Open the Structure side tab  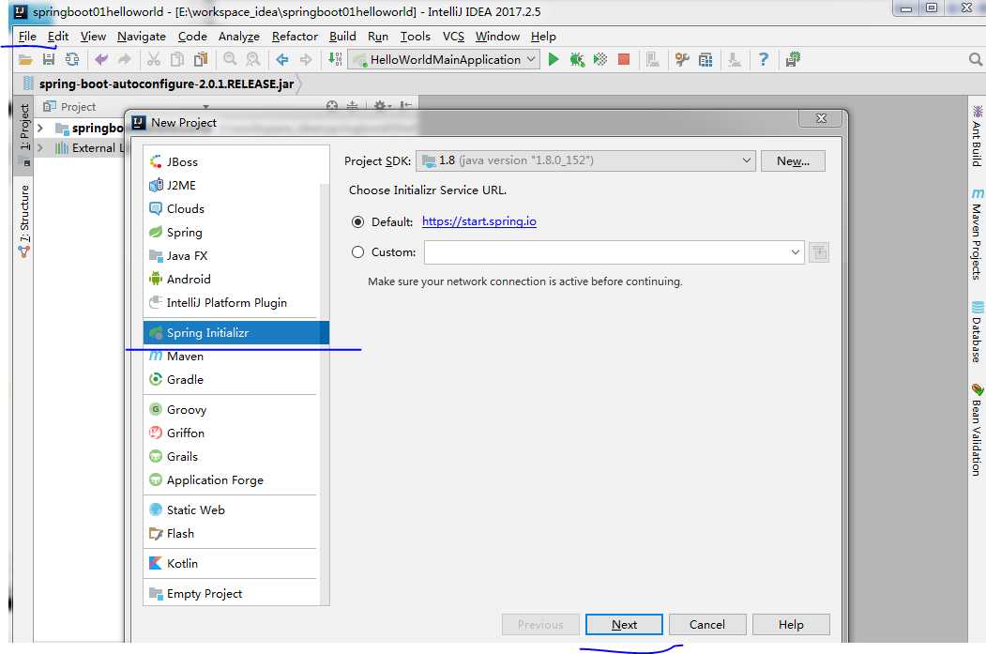(23, 221)
